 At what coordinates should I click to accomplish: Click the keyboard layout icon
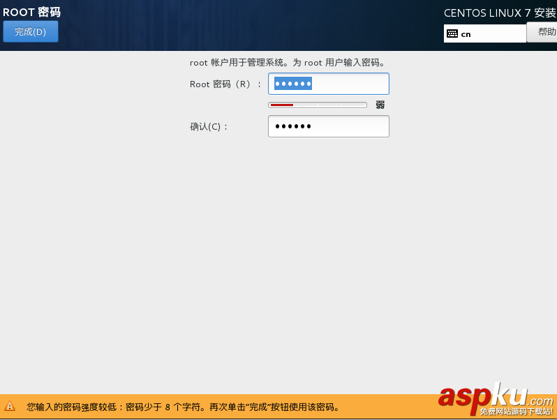[x=452, y=33]
